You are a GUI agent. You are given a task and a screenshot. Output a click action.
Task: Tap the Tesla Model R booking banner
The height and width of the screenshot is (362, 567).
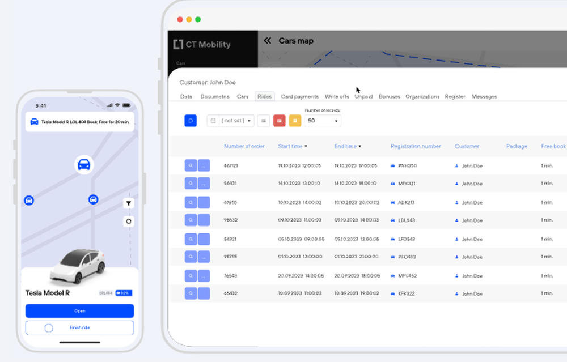click(79, 122)
